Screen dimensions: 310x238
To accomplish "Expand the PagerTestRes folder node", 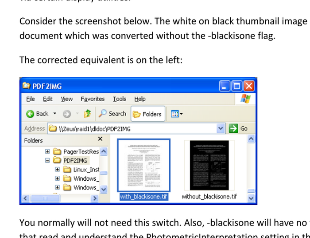I will tap(47, 151).
